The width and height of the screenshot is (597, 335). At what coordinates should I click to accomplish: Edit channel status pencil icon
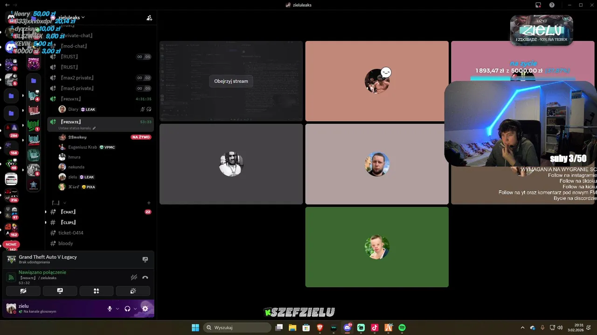(94, 128)
